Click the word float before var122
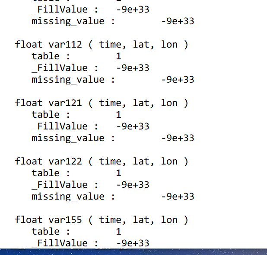This screenshot has height=255, width=267. 29,161
